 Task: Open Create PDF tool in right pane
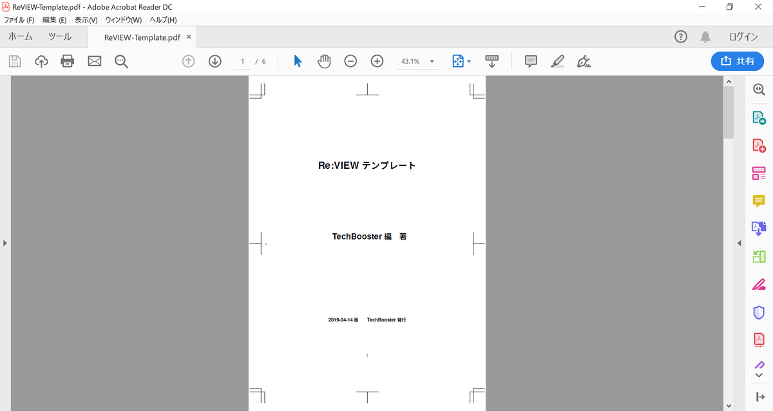(759, 146)
